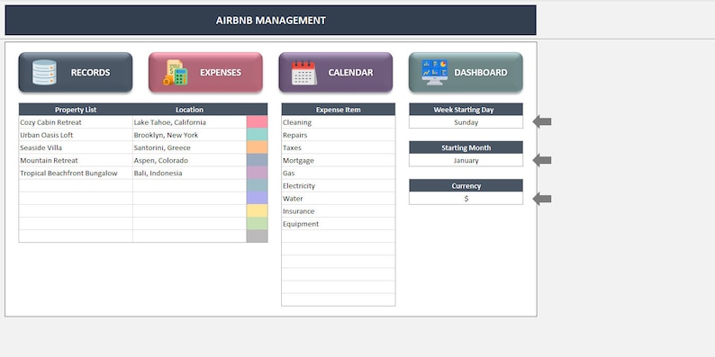Image resolution: width=715 pixels, height=357 pixels.
Task: Select the orange swatch beside Seaside Villa
Action: click(257, 147)
